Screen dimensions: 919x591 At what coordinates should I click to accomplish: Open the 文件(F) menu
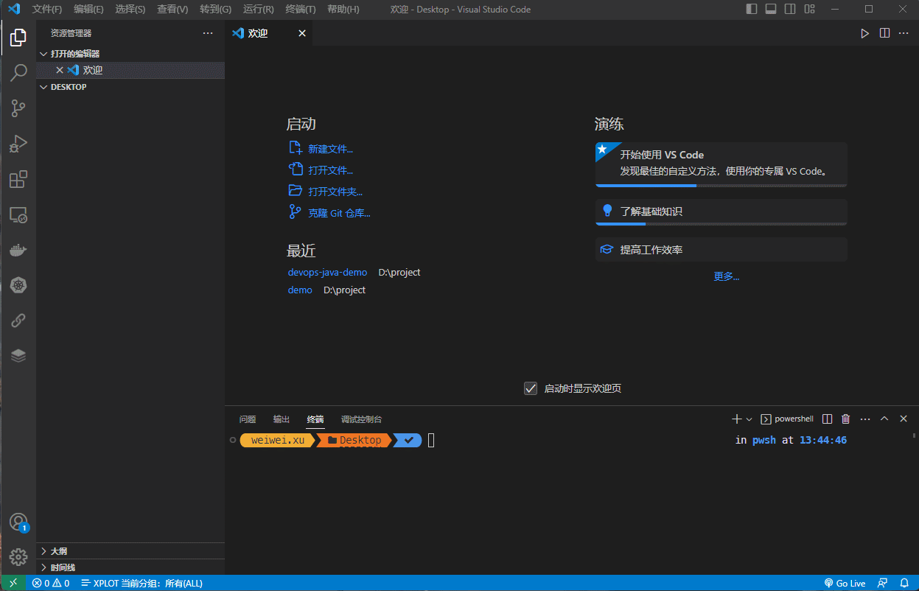(47, 10)
